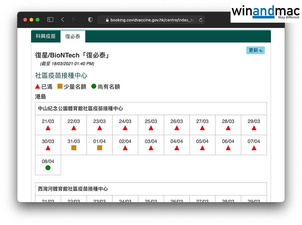This screenshot has width=302, height=225.
Task: Toggle the Safari sidebar icon
Action: pyautogui.click(x=50, y=20)
